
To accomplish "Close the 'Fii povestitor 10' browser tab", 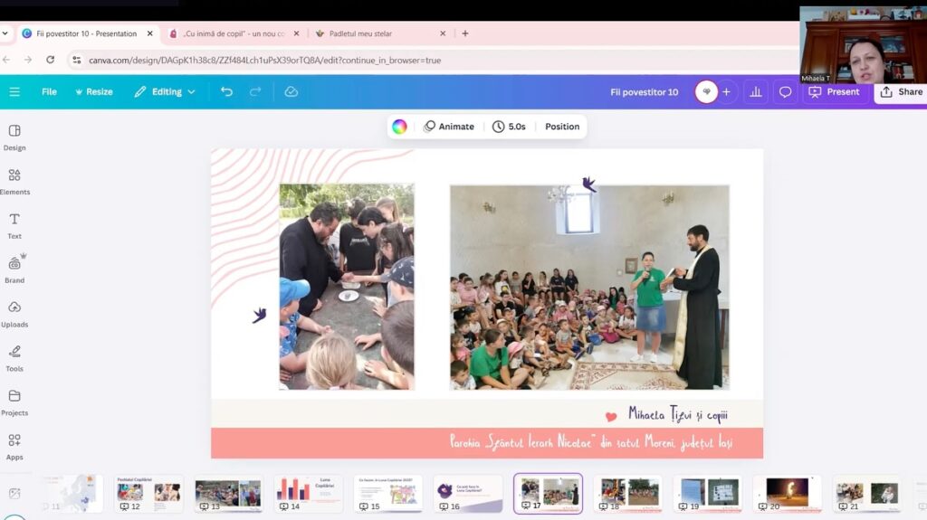I will (x=149, y=33).
